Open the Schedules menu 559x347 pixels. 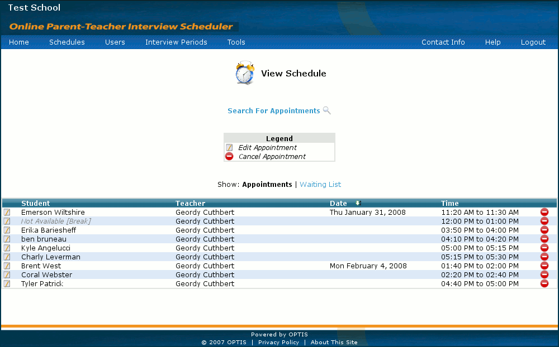pyautogui.click(x=67, y=42)
